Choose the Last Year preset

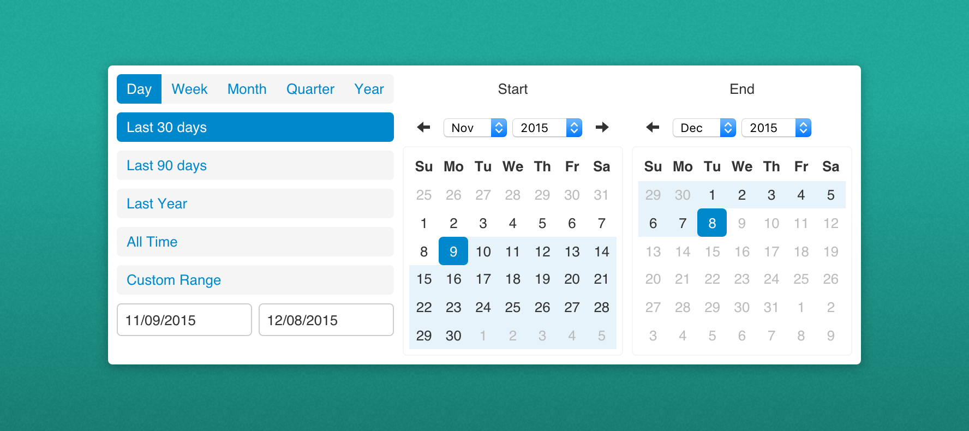255,203
